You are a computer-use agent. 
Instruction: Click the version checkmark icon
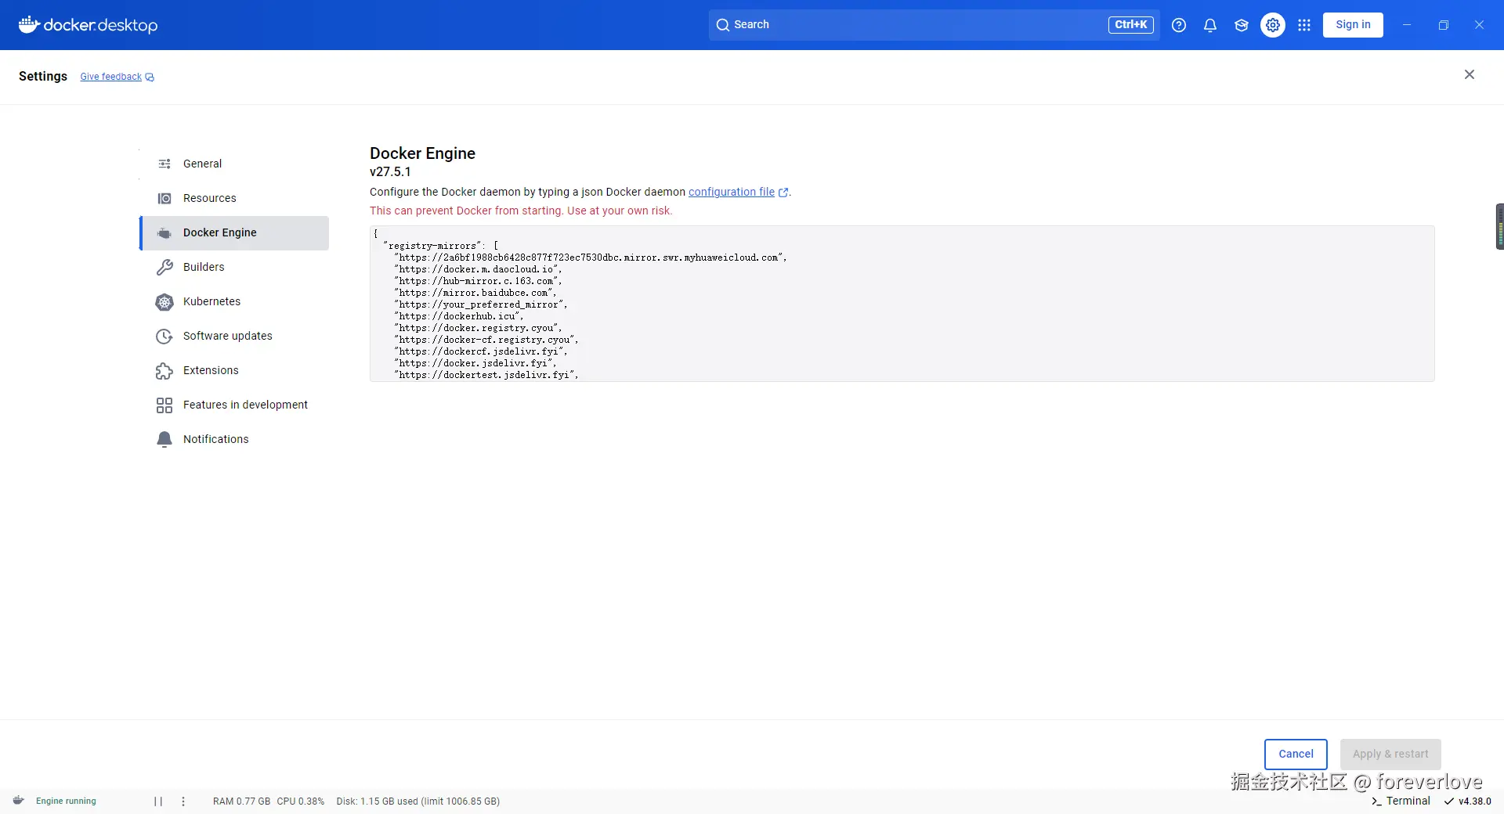pos(1449,801)
